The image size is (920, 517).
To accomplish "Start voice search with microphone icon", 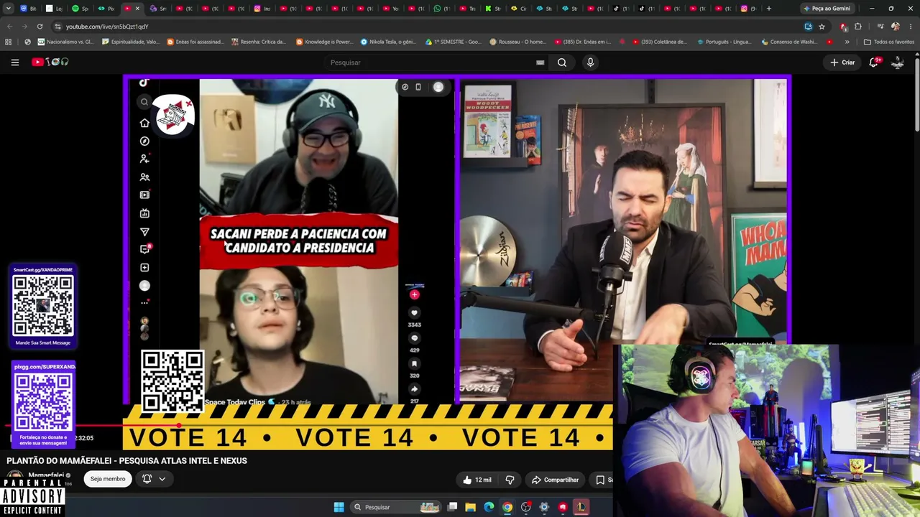I will [x=590, y=62].
